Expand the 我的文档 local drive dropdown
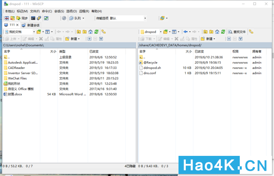 point(34,32)
